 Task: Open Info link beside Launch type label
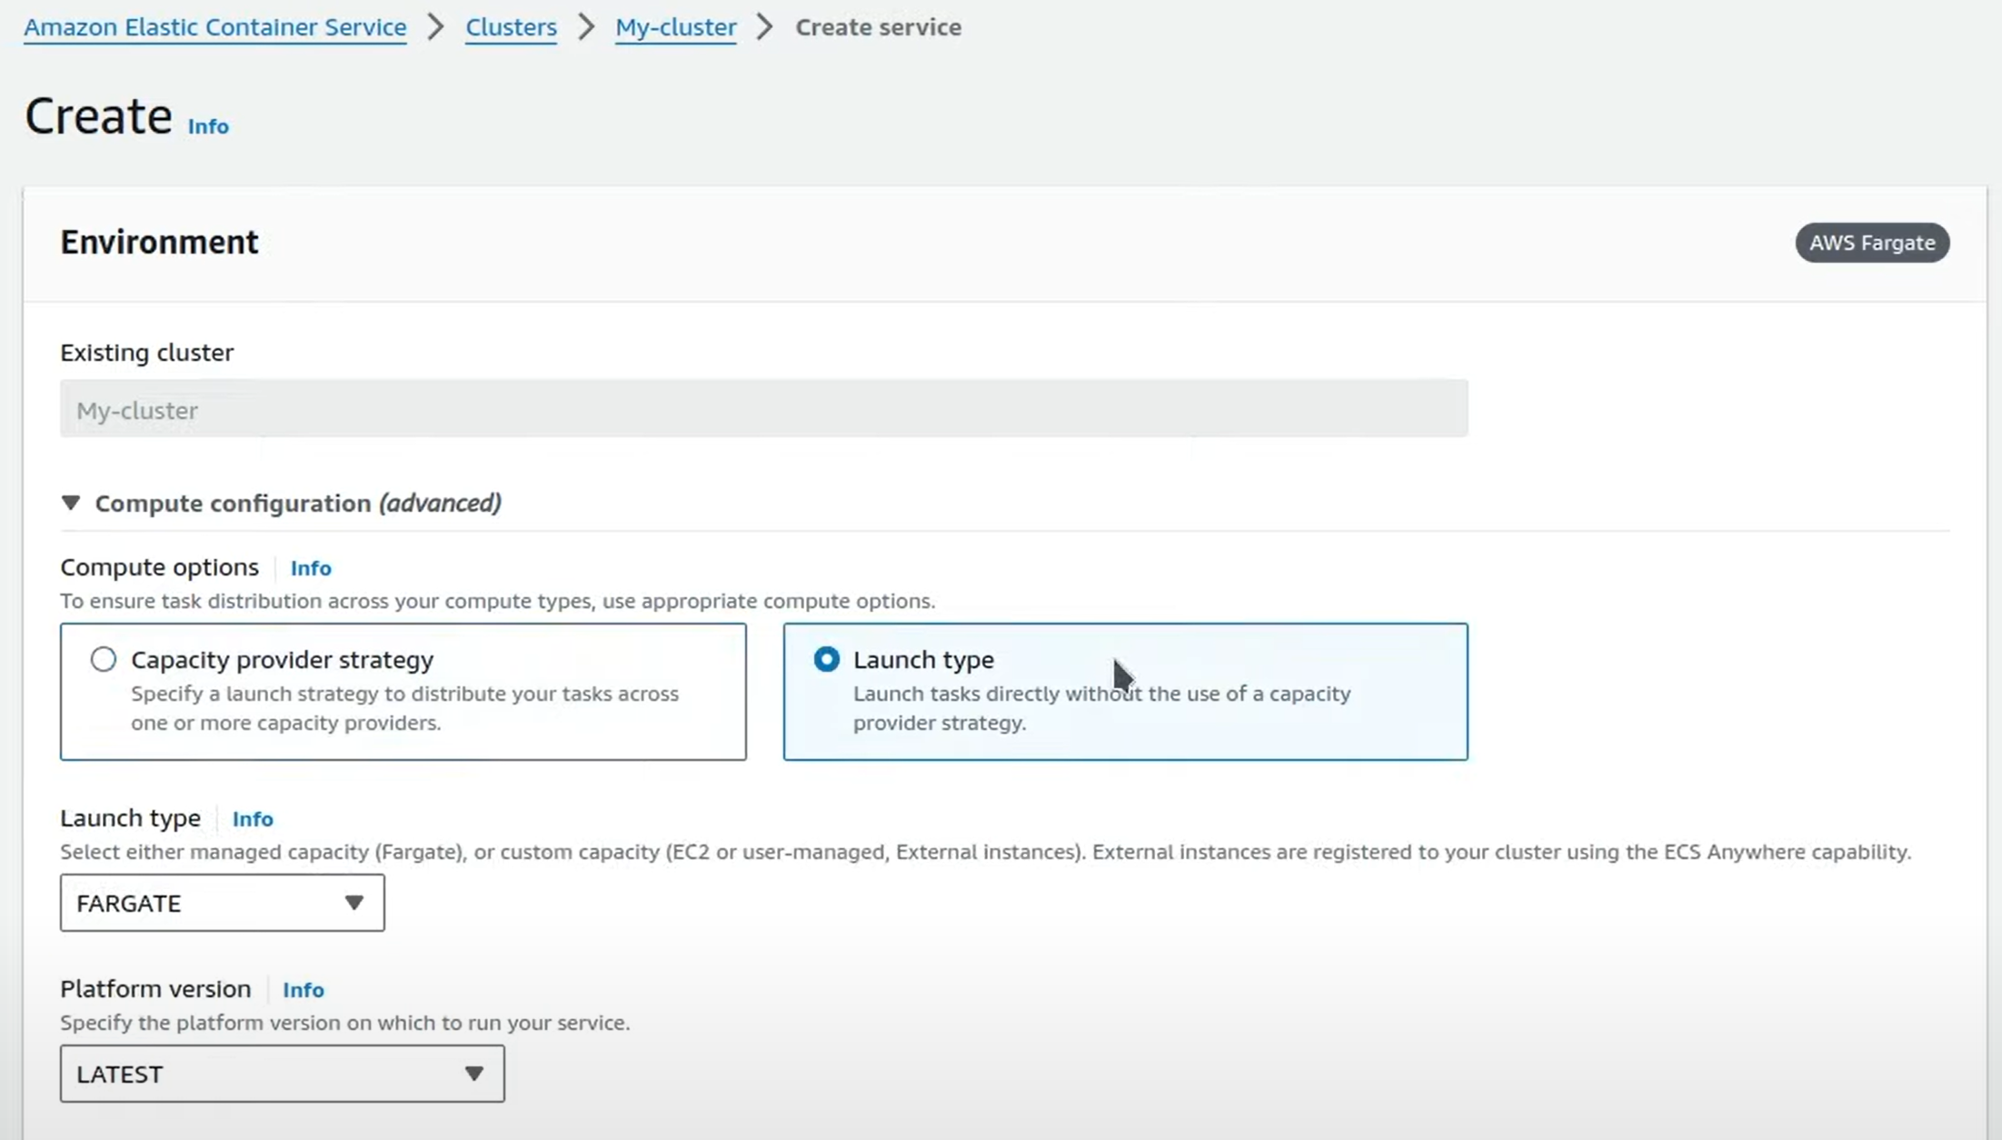click(253, 819)
